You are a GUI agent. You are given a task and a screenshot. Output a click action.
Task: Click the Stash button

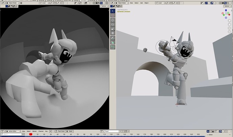tap(70, 131)
